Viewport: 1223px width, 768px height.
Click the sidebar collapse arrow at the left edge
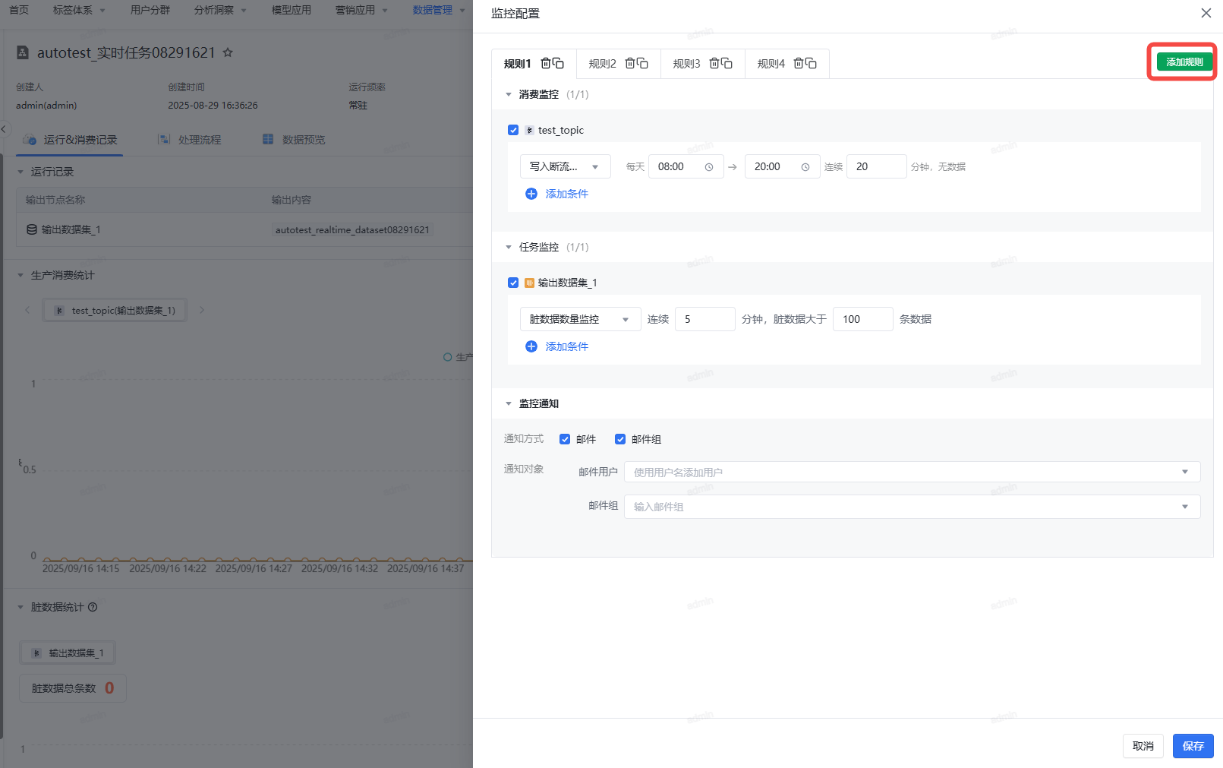(4, 129)
